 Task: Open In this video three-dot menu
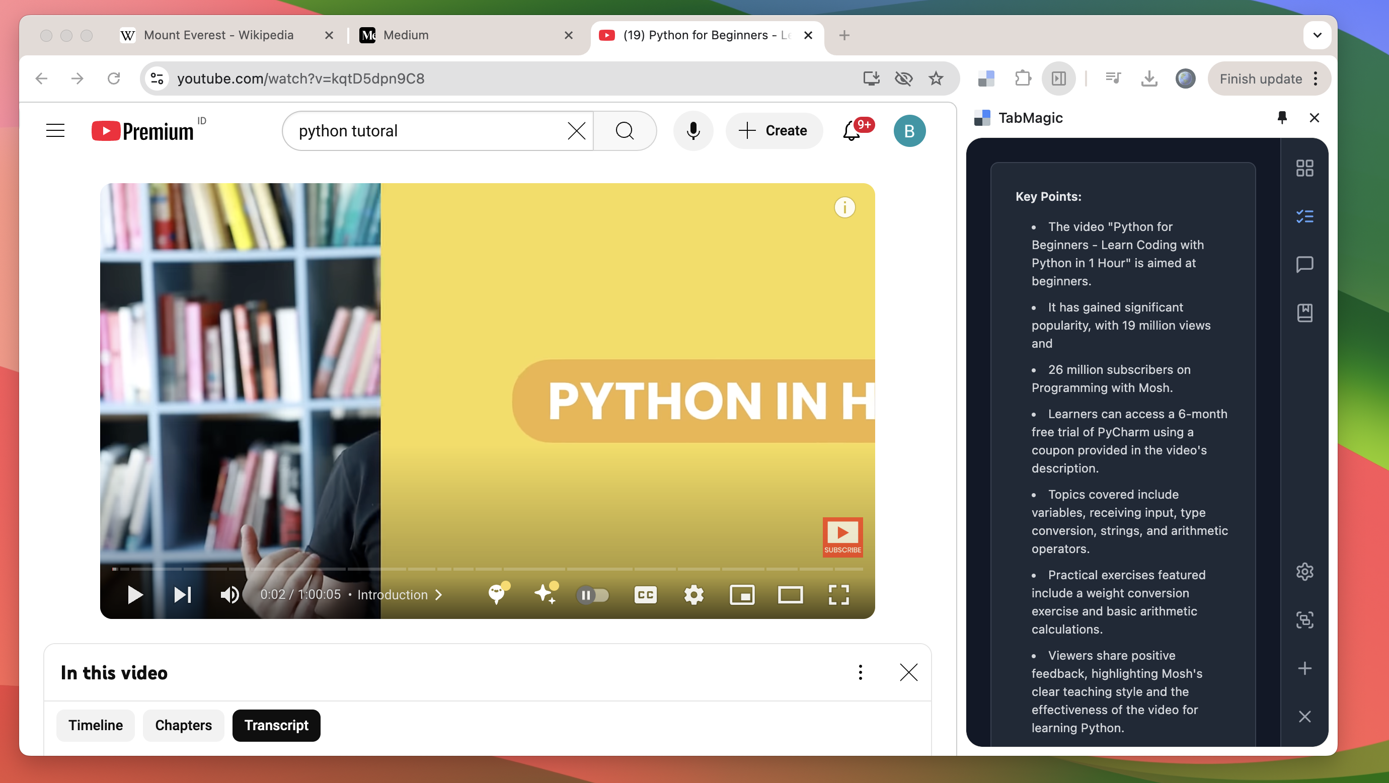(860, 672)
